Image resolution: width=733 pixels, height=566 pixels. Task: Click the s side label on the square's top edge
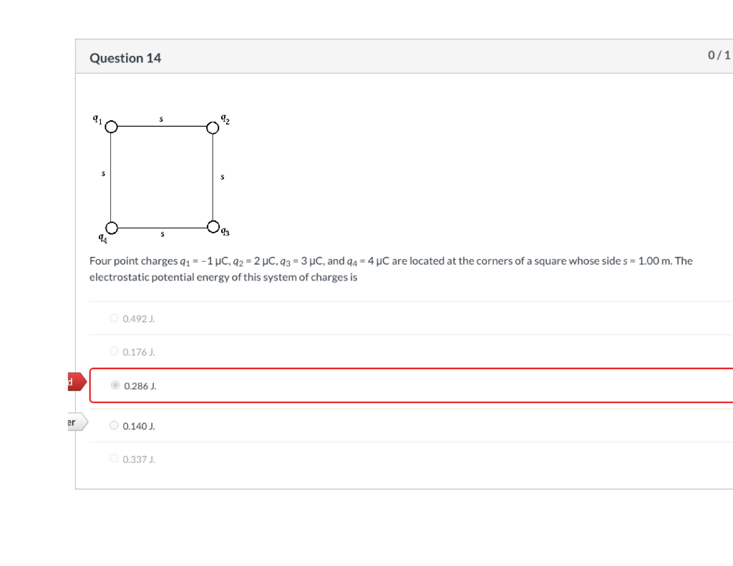[162, 119]
